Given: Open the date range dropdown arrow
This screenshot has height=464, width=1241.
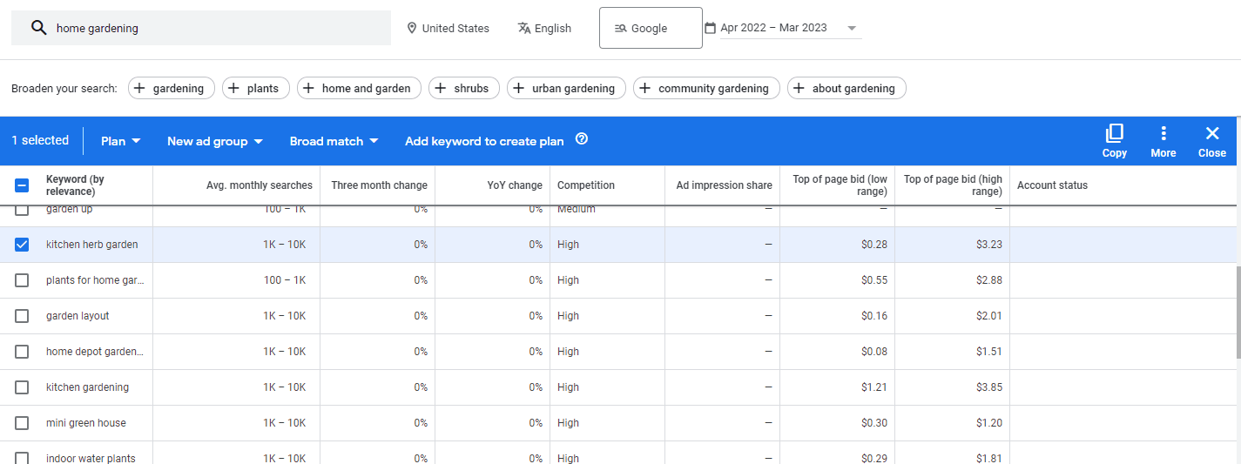Looking at the screenshot, I should coord(851,28).
